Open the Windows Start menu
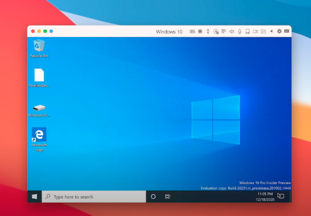This screenshot has width=311, height=216. pos(35,197)
